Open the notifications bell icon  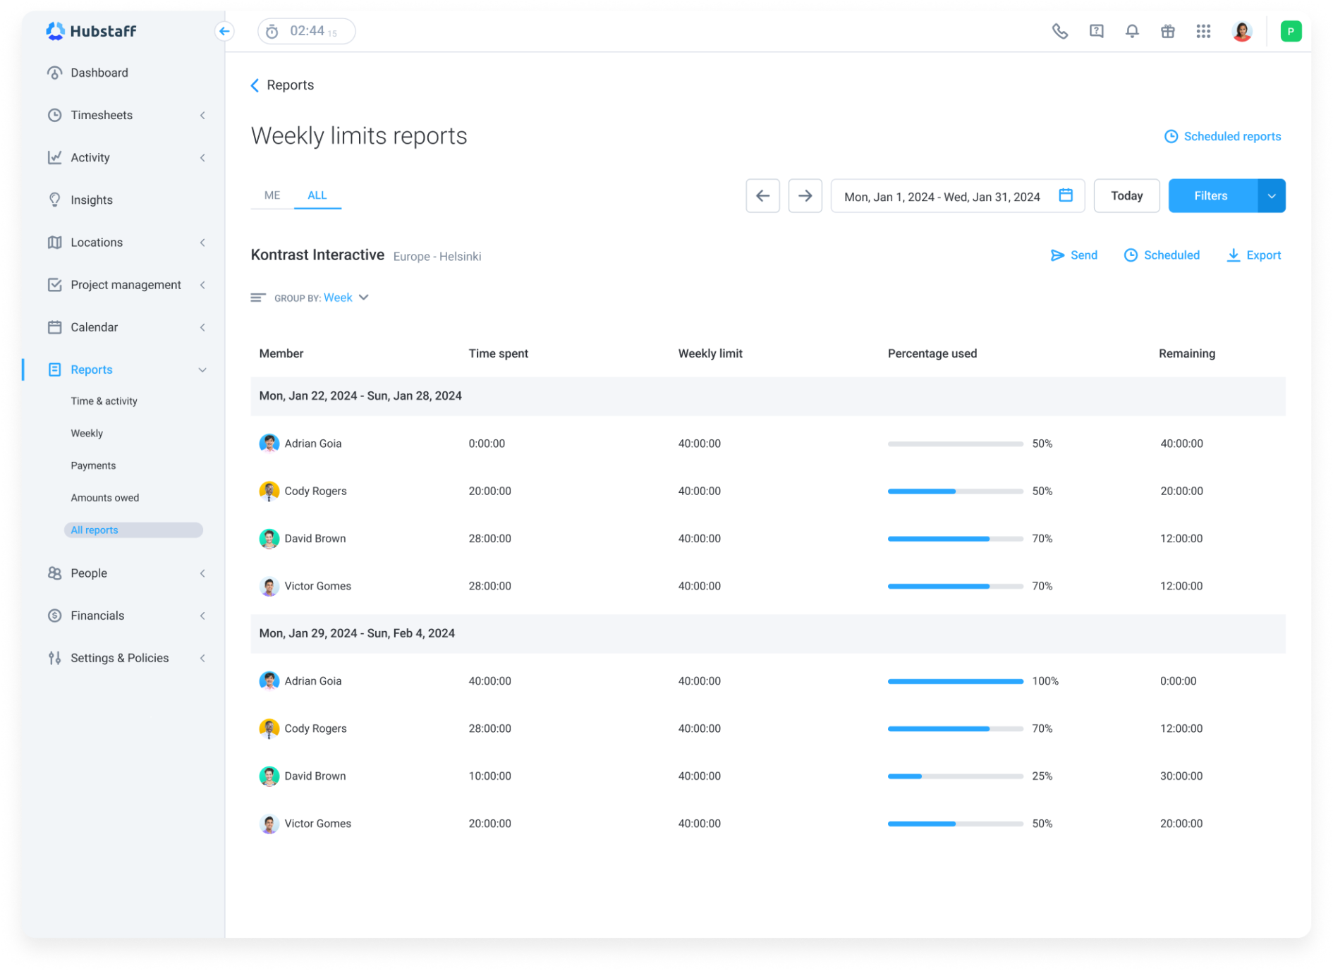1132,31
